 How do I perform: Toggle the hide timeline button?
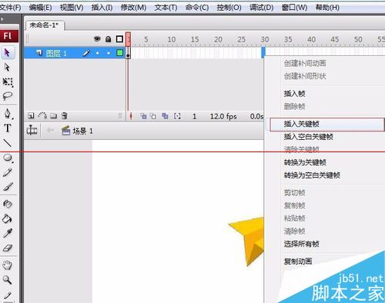tap(32, 131)
